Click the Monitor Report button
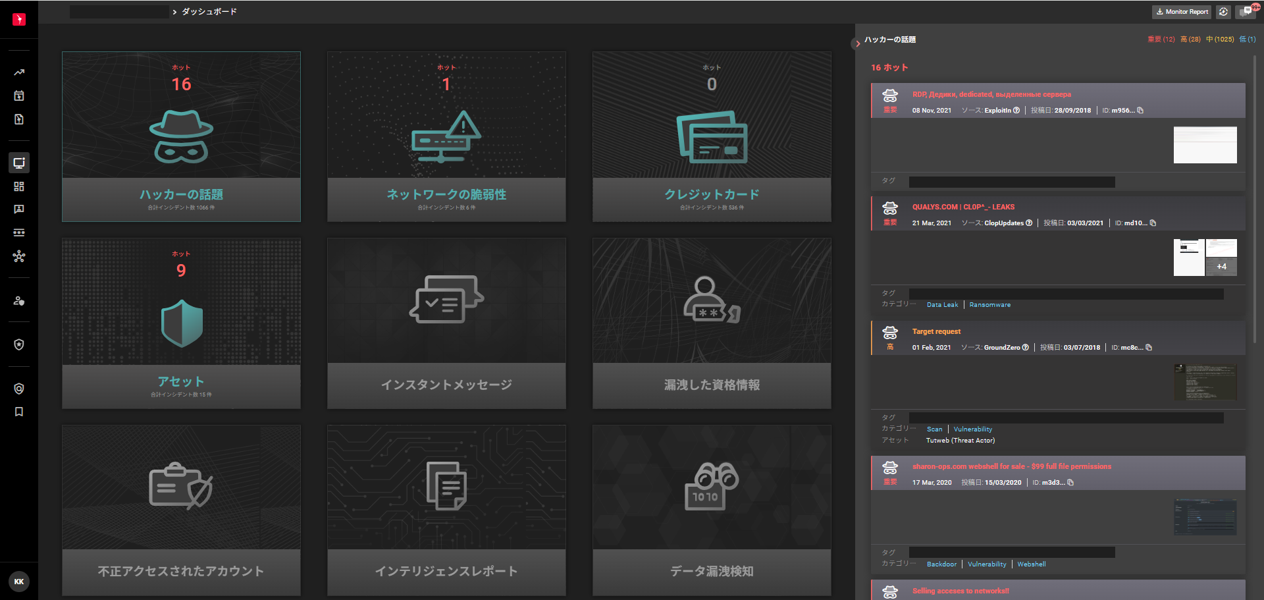 coord(1182,12)
